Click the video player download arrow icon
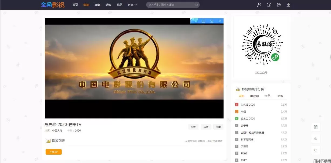 (x=212, y=21)
